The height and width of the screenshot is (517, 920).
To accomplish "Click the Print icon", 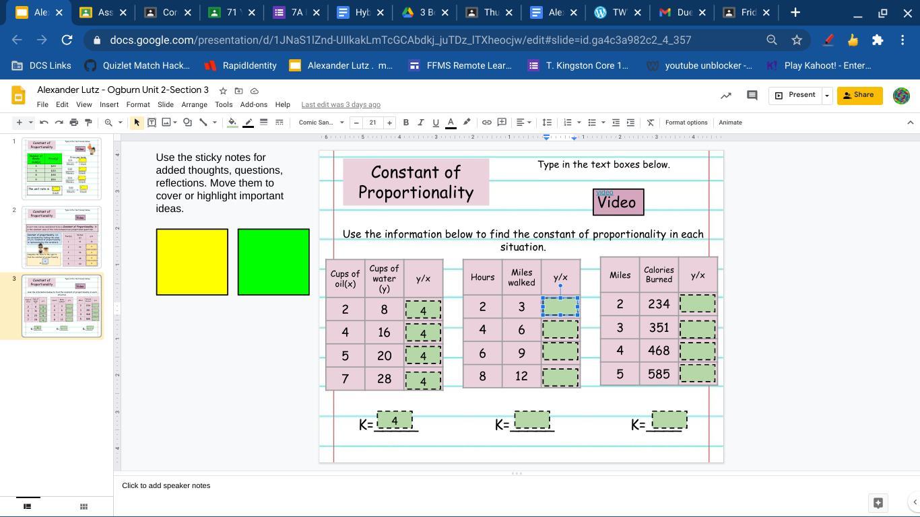I will 73,123.
